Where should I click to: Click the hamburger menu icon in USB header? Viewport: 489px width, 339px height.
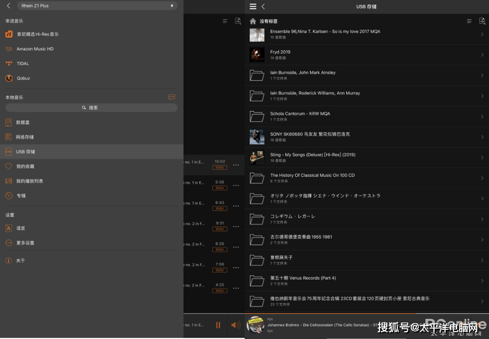253,6
